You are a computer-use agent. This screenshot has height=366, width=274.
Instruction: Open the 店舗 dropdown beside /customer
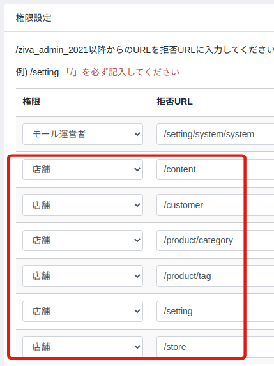[x=82, y=205]
